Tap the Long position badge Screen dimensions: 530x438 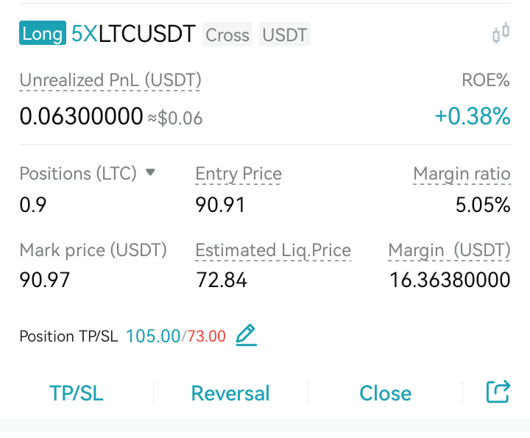click(43, 33)
